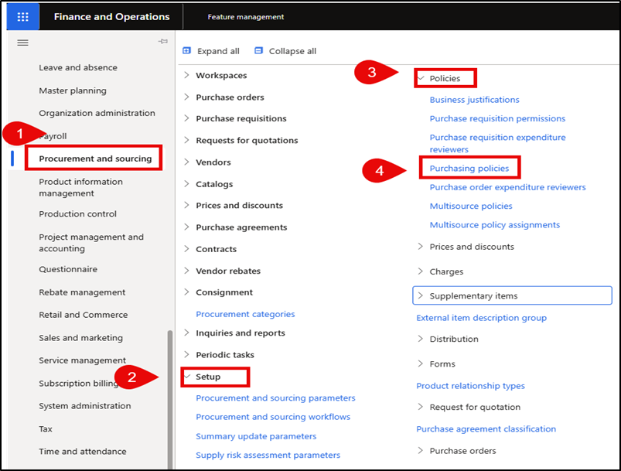Select Procurement and sourcing module
This screenshot has height=471, width=621.
tap(95, 159)
